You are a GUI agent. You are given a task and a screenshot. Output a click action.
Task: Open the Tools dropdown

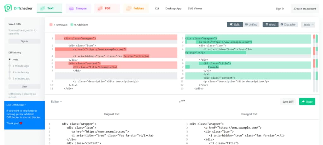click(308, 25)
